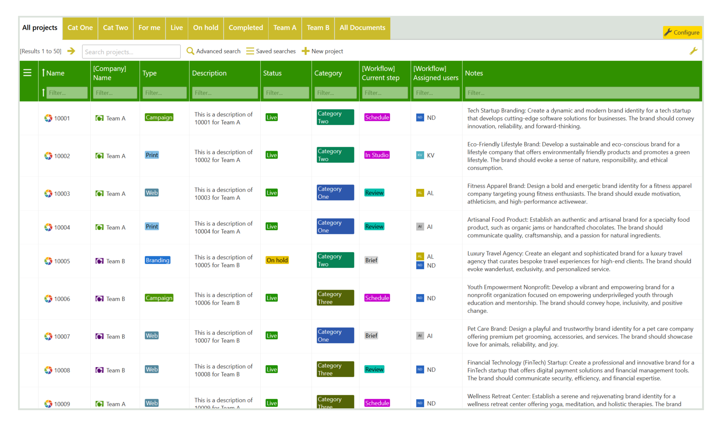
Task: Open Saved searches list icon
Action: (250, 51)
